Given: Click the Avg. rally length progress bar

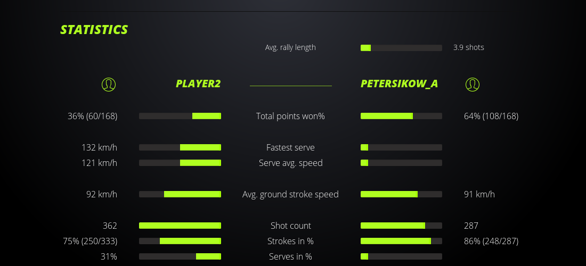Looking at the screenshot, I should [x=401, y=48].
